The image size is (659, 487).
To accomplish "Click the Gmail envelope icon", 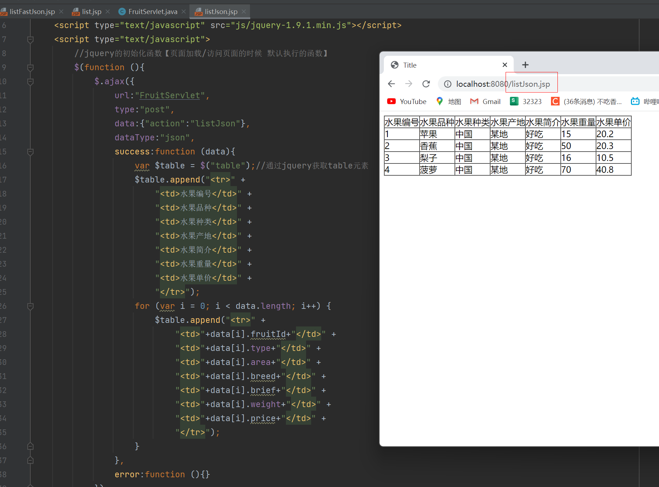I will 474,101.
